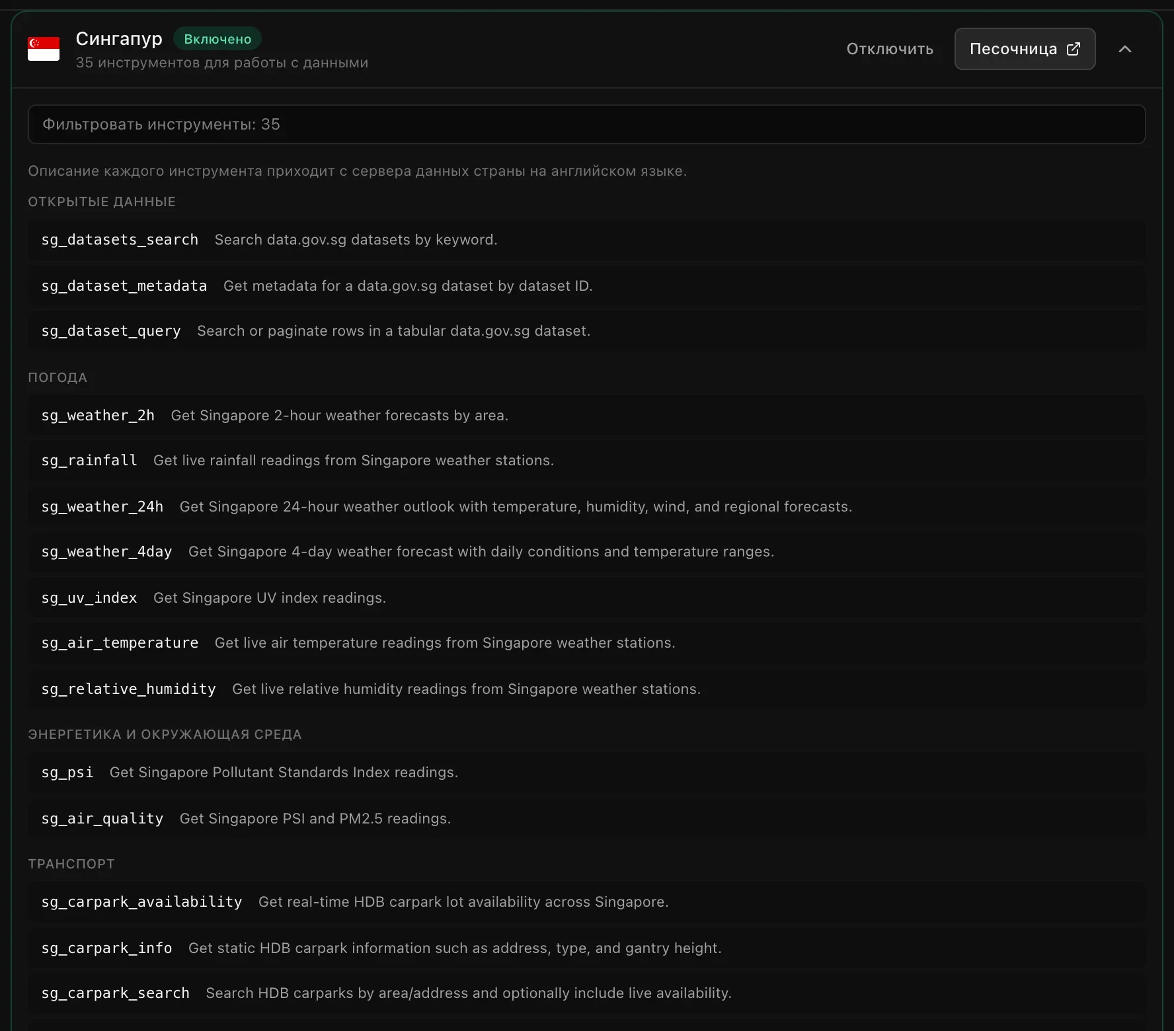
Task: Collapse the Сингапур panel with the chevron
Action: coord(1125,49)
